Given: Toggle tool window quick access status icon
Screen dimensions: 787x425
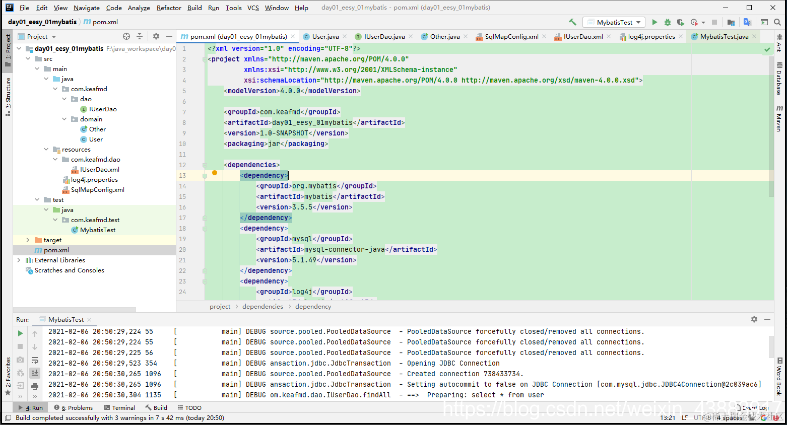Looking at the screenshot, I should 8,418.
